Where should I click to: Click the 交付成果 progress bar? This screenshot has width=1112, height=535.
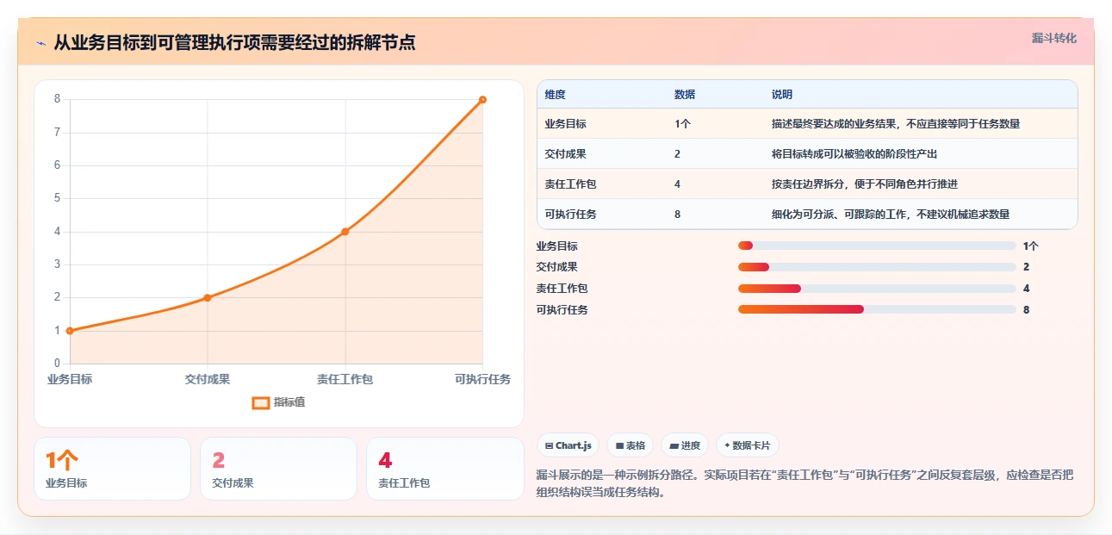click(877, 267)
